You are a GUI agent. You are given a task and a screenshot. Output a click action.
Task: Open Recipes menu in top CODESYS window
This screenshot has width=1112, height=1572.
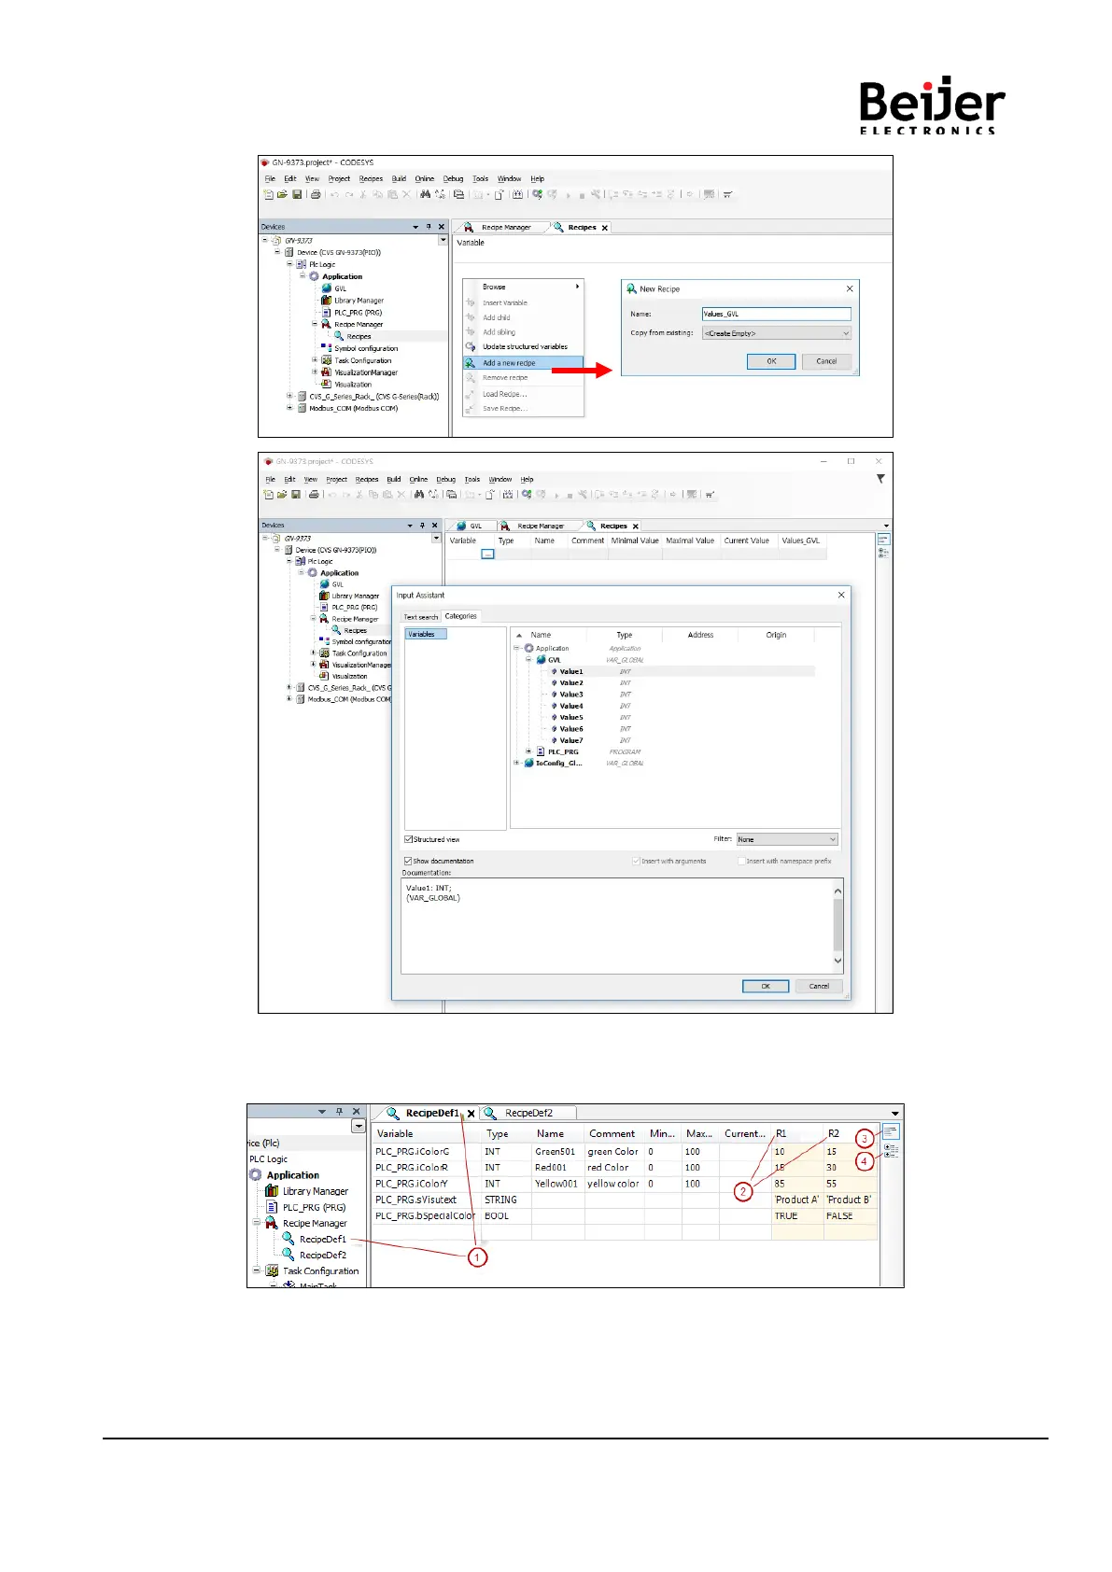coord(371,178)
